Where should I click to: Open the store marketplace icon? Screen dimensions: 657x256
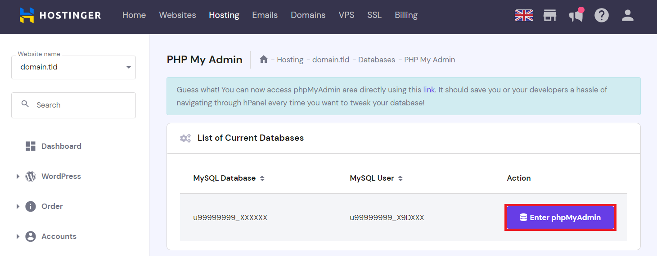pyautogui.click(x=549, y=15)
